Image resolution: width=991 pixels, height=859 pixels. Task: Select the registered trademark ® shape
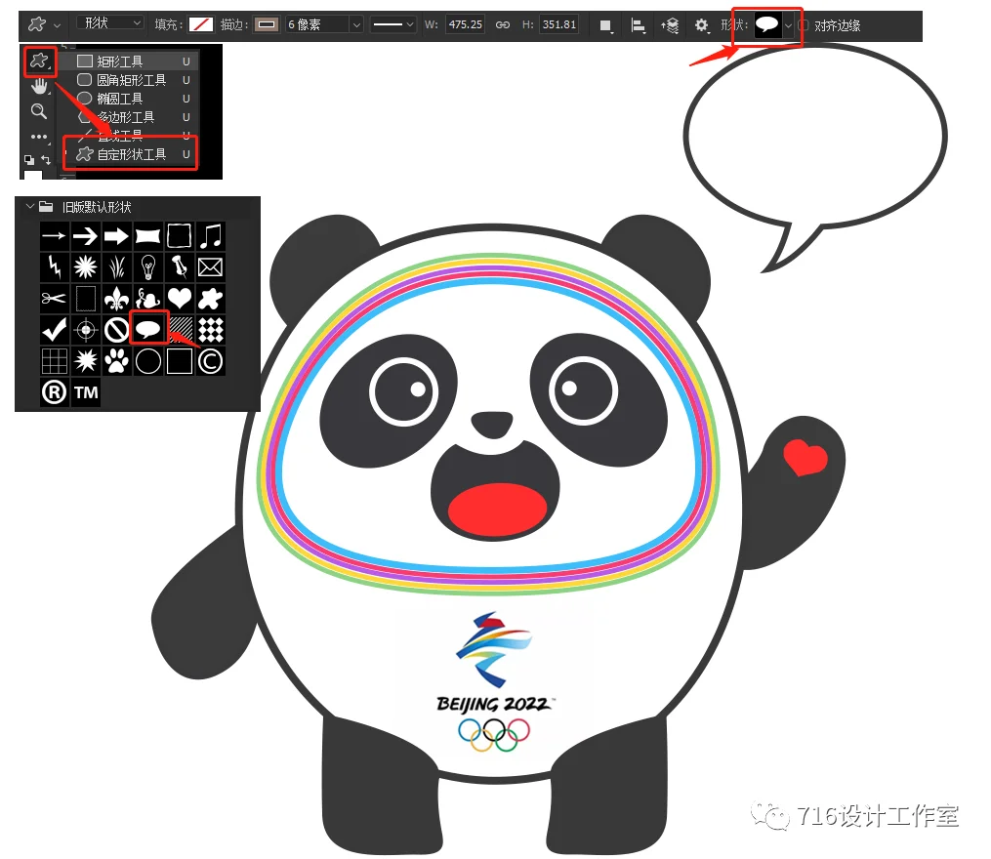click(54, 391)
